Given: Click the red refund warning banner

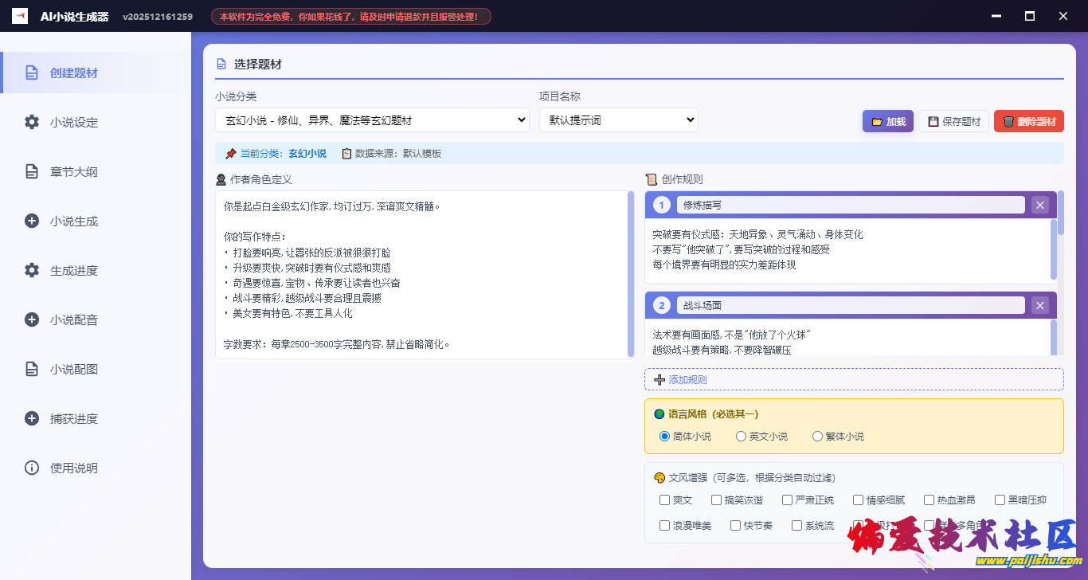Looking at the screenshot, I should coord(350,15).
